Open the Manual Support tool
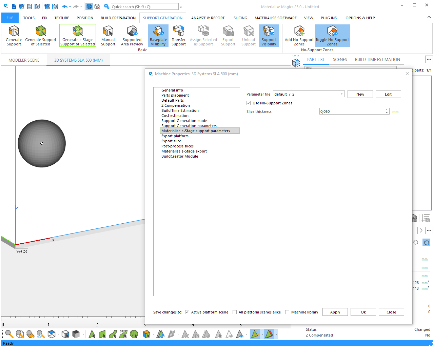Image resolution: width=433 pixels, height=346 pixels. pos(108,35)
